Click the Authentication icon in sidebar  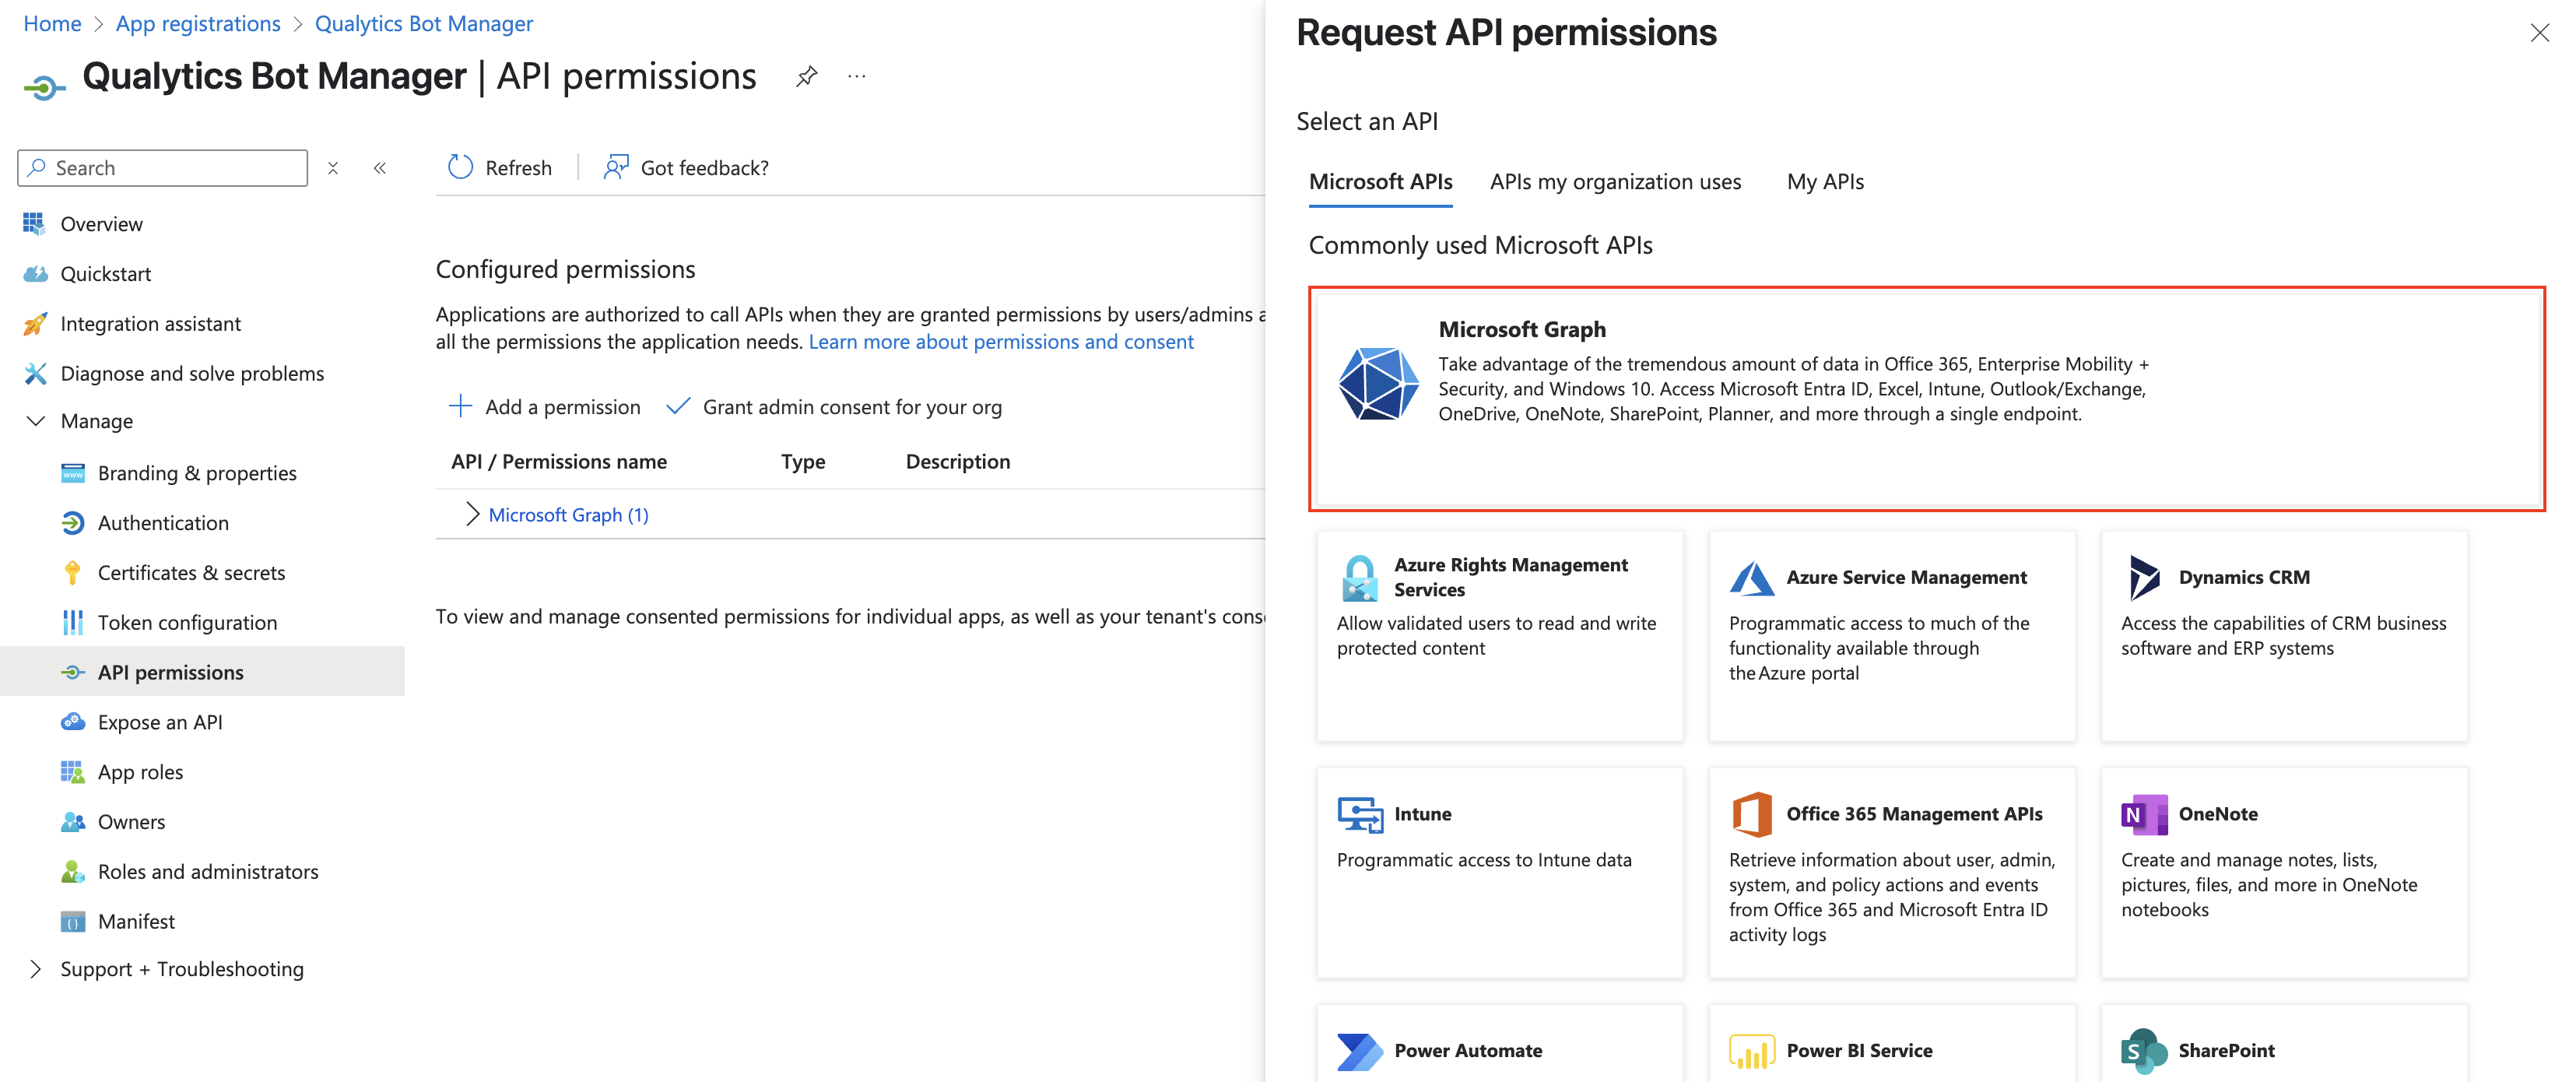point(73,523)
